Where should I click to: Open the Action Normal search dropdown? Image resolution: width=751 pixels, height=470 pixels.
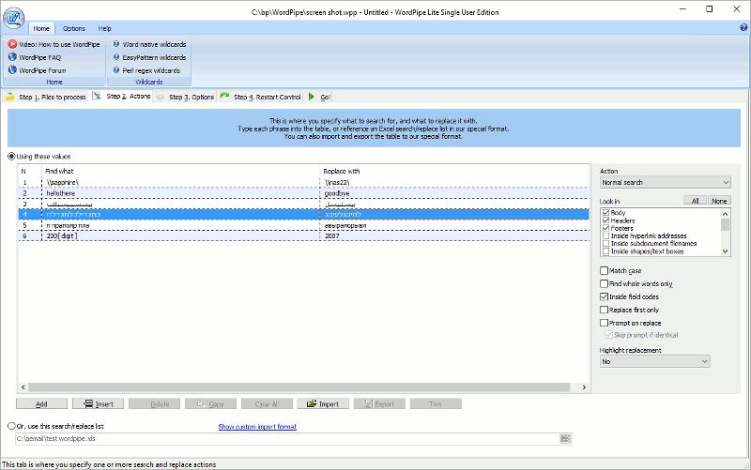point(666,182)
